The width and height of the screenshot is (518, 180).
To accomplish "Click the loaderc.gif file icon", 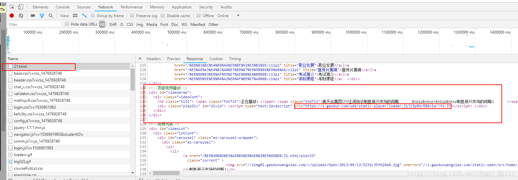I will (10, 155).
